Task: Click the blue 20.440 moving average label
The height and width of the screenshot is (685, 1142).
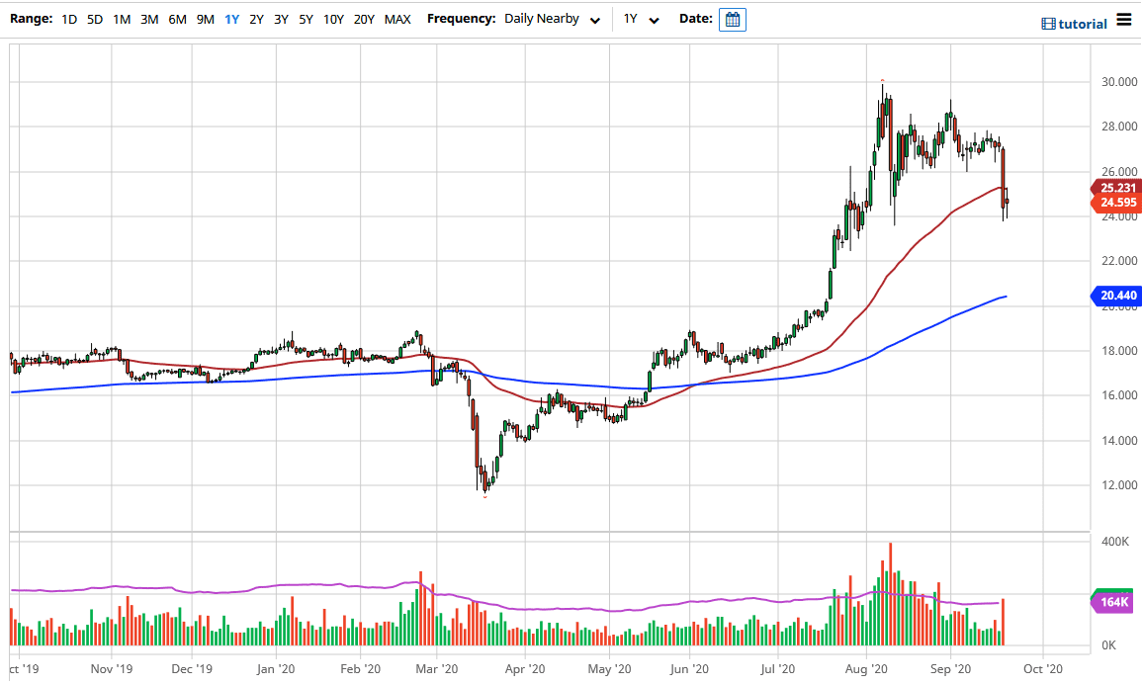Action: (1117, 295)
